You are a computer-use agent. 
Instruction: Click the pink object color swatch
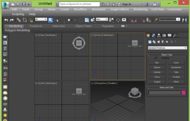183,93
